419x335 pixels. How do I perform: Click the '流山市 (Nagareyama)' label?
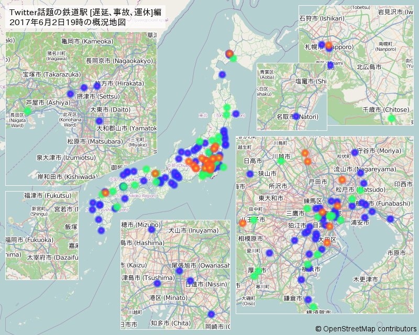pos(365,169)
